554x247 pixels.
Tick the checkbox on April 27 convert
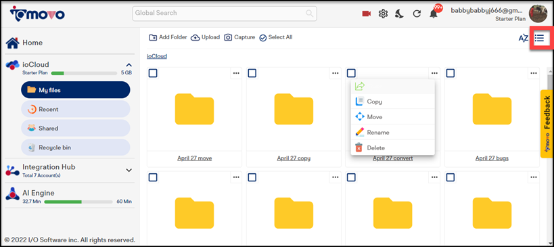pyautogui.click(x=351, y=73)
